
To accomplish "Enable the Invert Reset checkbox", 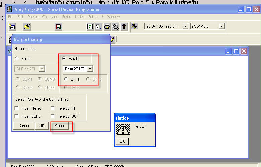I will 17,108.
